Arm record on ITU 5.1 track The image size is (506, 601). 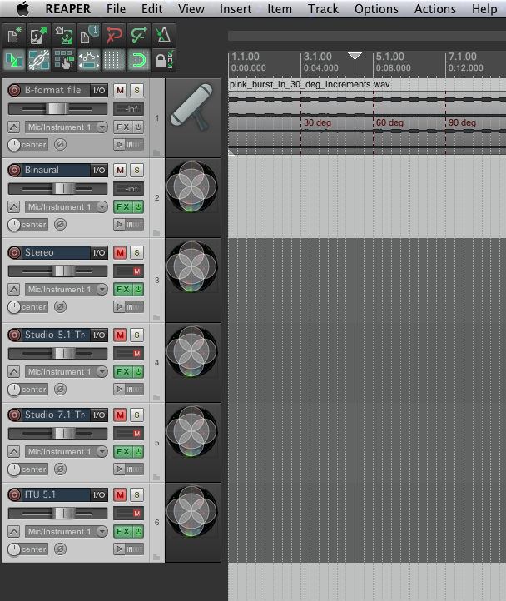(x=15, y=494)
